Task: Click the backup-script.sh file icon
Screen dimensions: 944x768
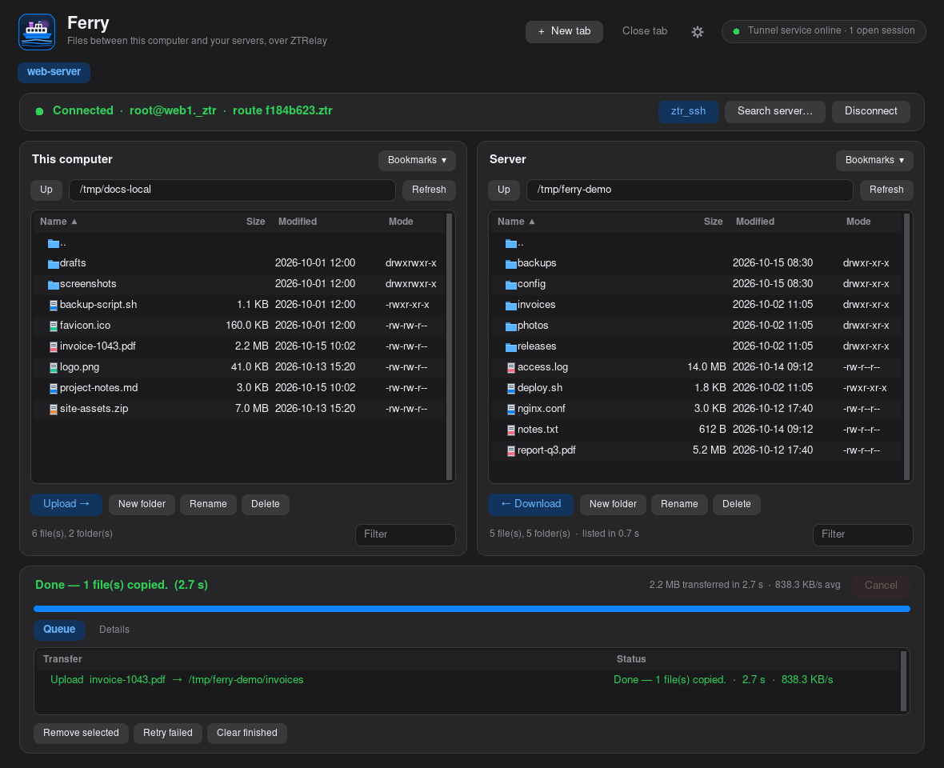Action: (54, 305)
